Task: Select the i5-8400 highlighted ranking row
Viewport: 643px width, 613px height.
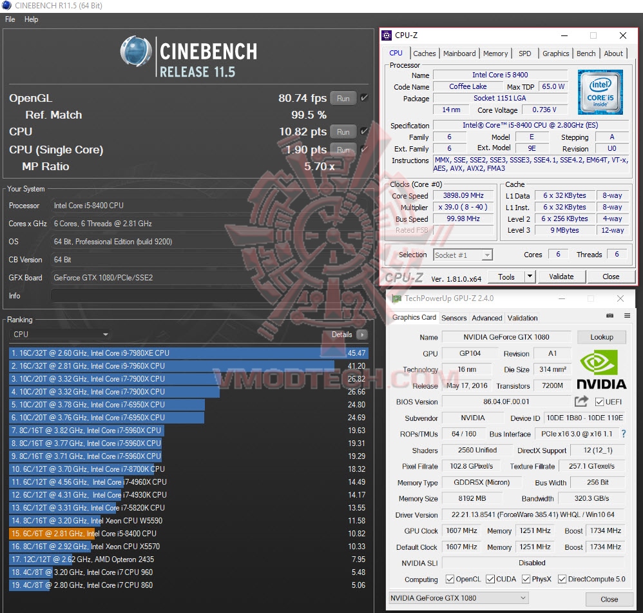Action: (x=188, y=534)
